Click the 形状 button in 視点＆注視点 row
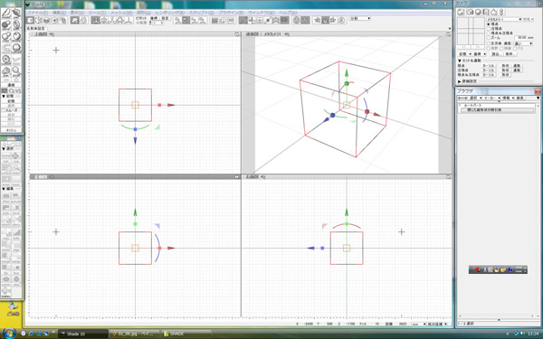 (x=505, y=75)
